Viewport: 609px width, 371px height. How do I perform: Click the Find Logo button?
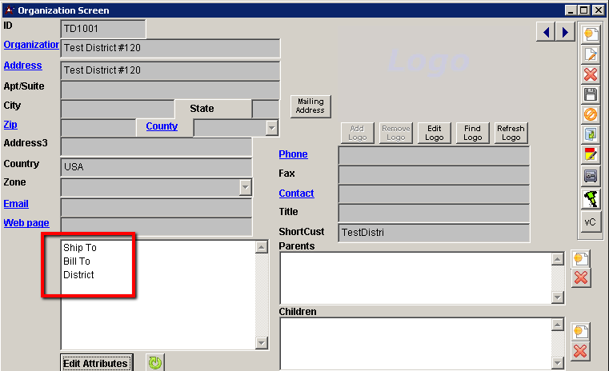pyautogui.click(x=473, y=133)
